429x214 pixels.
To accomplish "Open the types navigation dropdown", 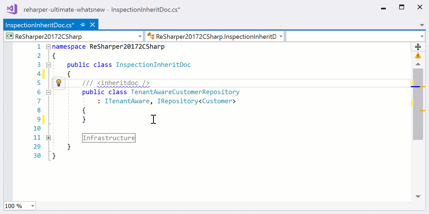I will 281,36.
